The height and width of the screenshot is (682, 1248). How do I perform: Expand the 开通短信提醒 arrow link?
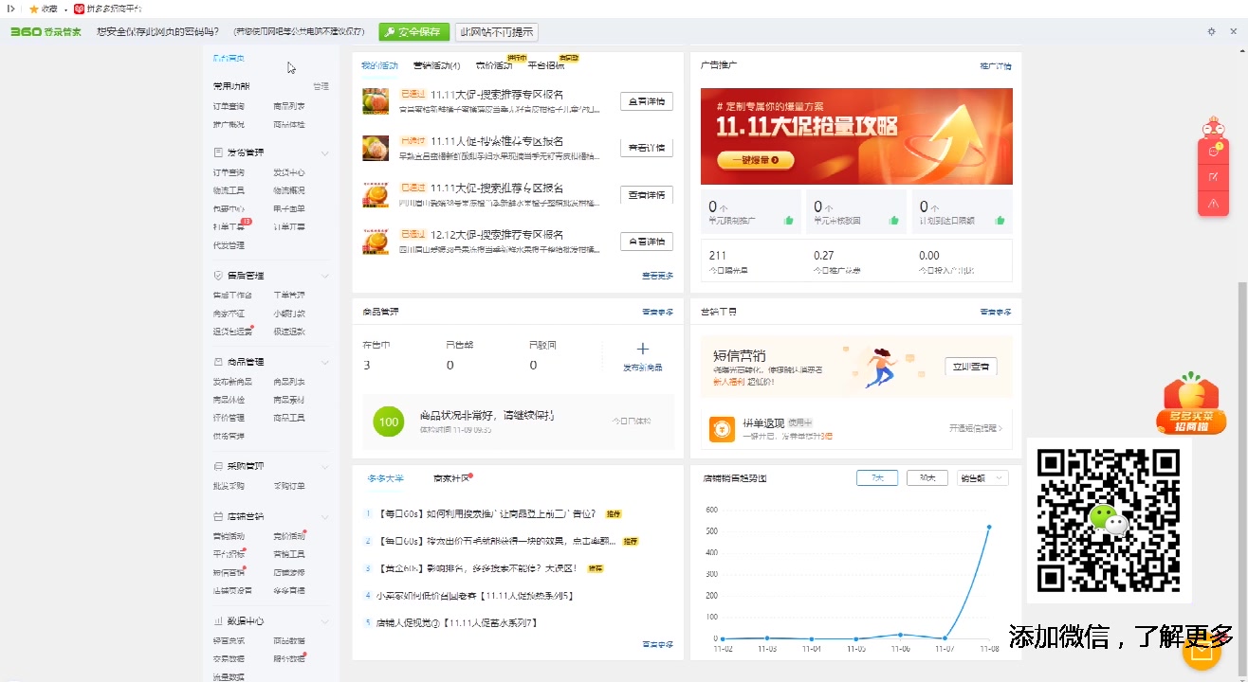coord(976,429)
